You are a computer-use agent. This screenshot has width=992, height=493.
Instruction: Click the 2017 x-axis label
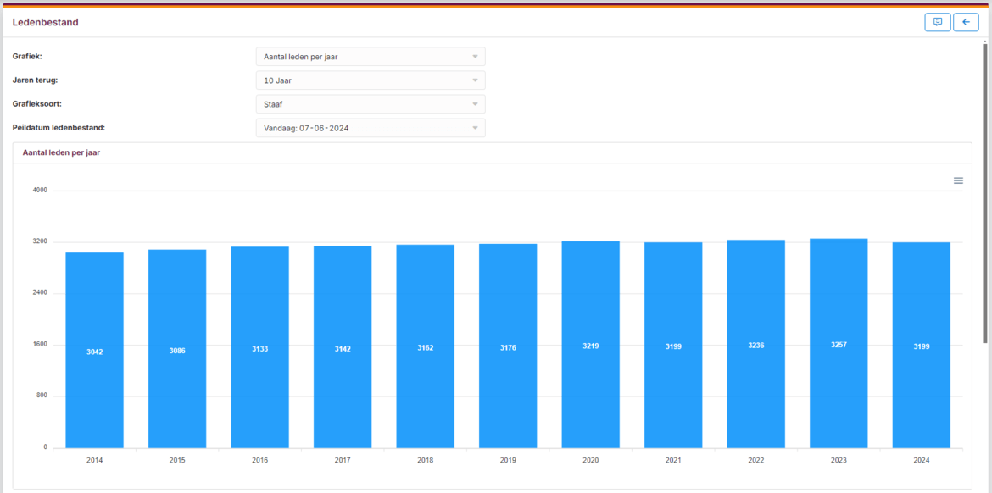(x=343, y=461)
